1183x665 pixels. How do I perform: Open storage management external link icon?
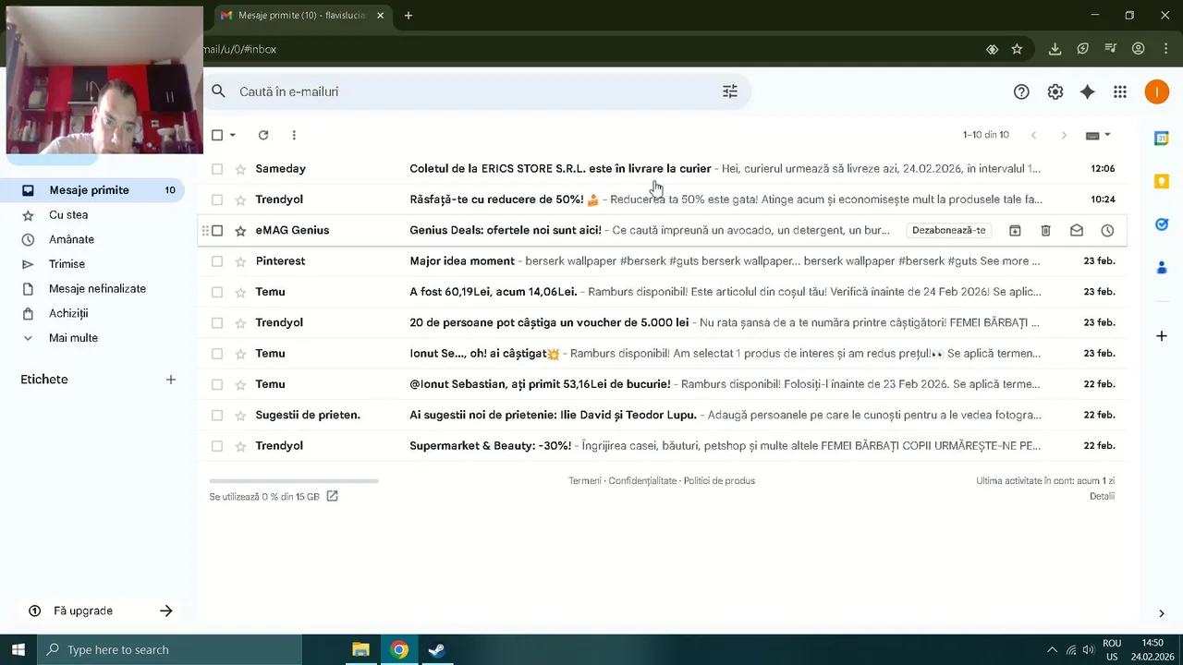(333, 496)
